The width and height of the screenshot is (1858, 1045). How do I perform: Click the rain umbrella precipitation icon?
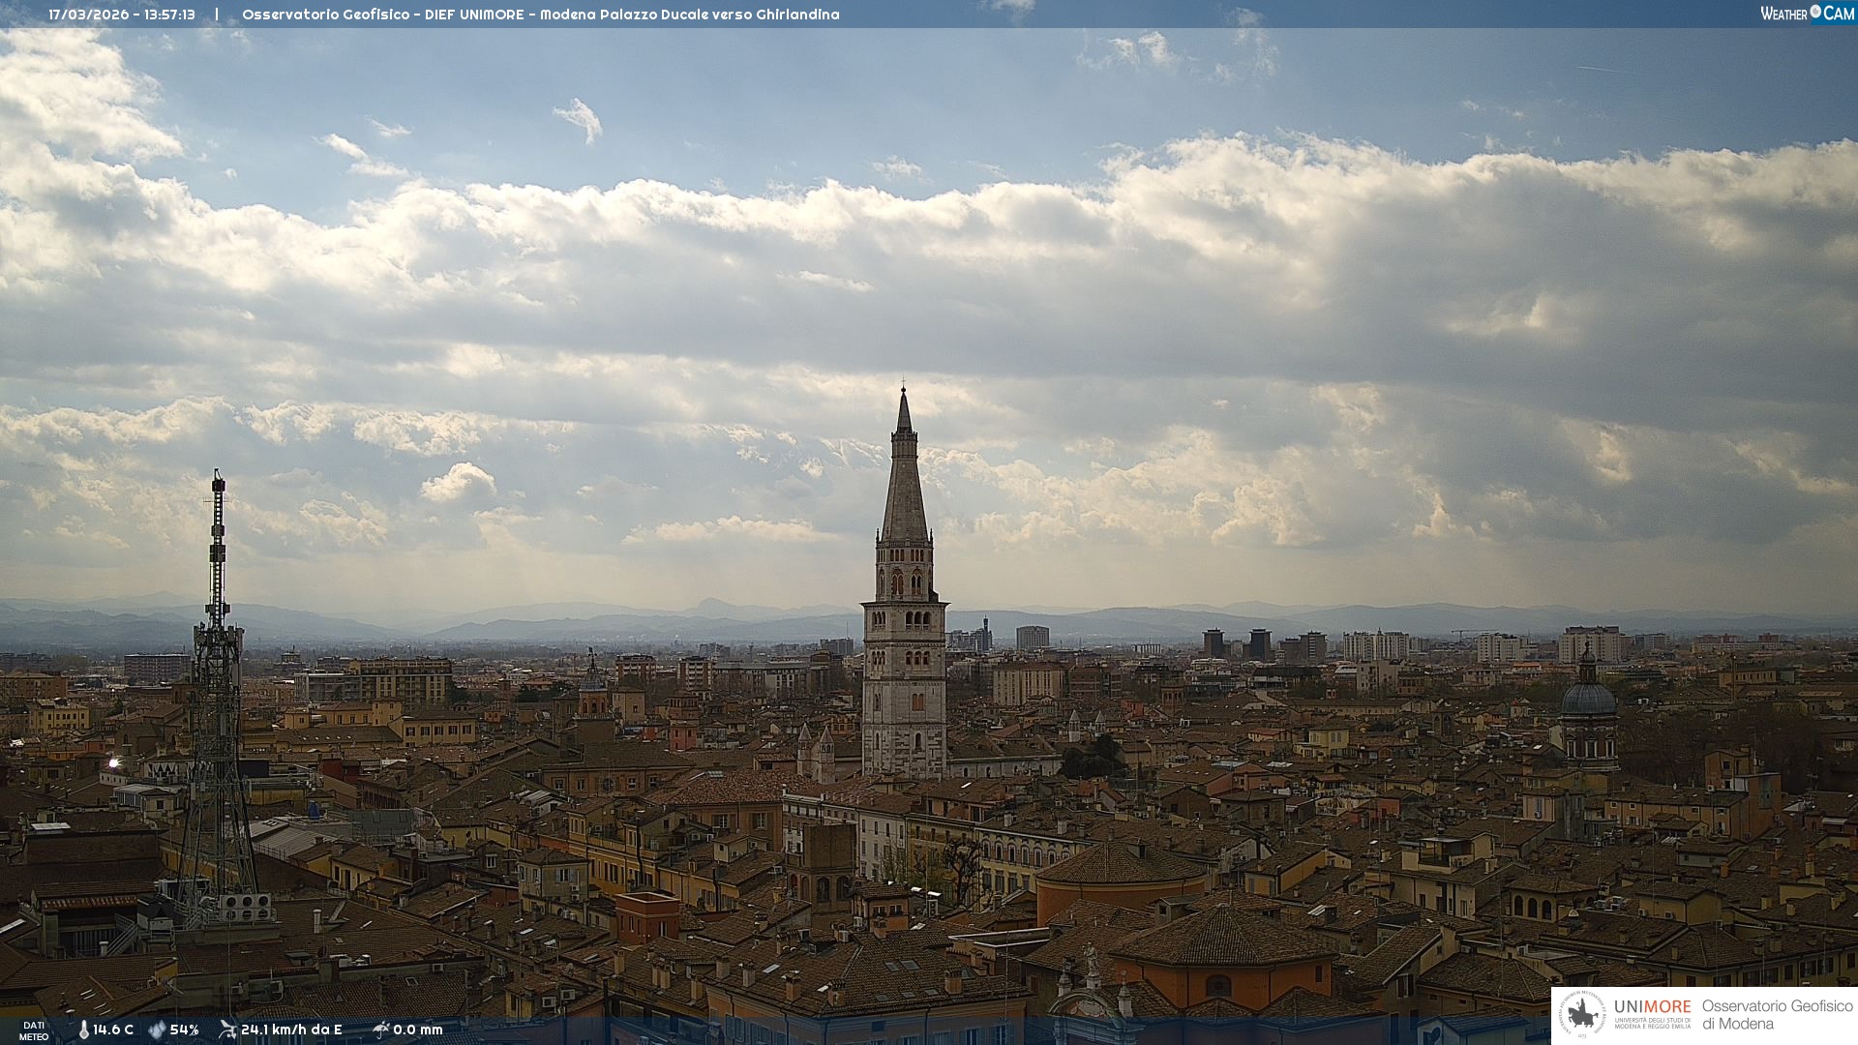pyautogui.click(x=380, y=1030)
